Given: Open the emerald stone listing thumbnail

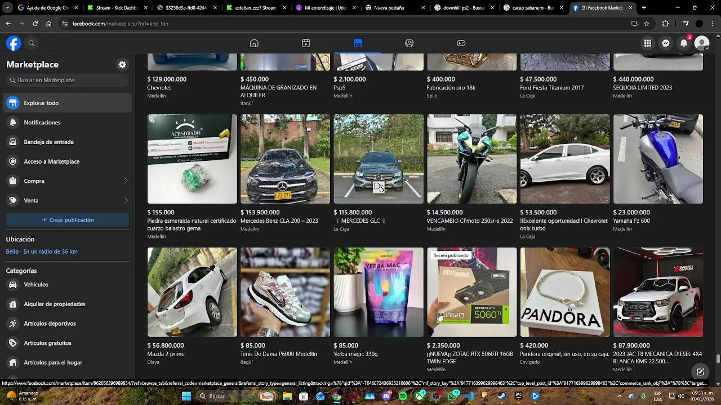Looking at the screenshot, I should click(x=192, y=159).
